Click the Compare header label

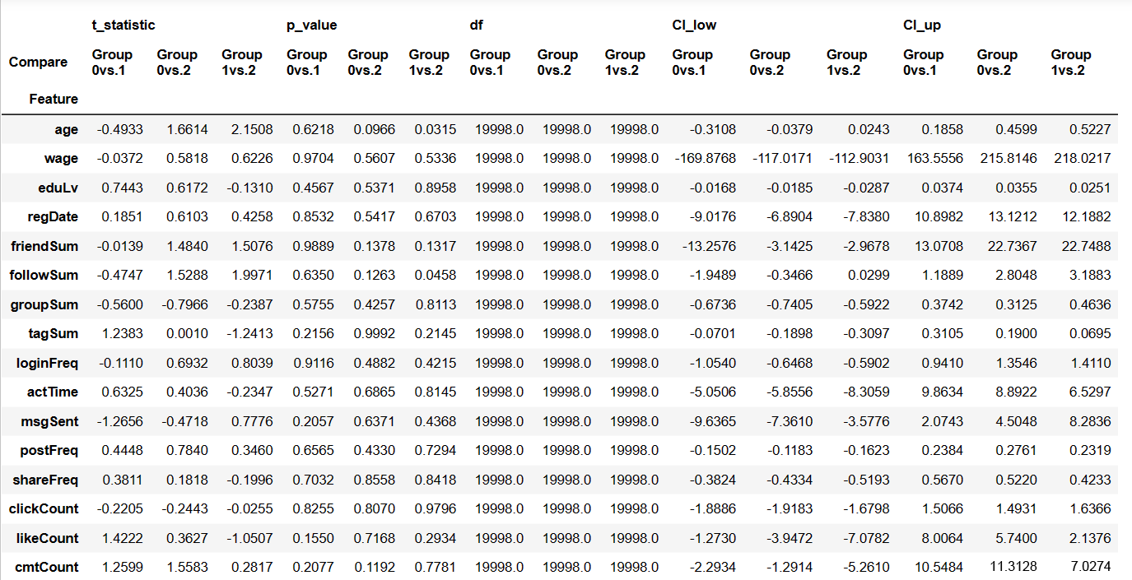click(39, 62)
